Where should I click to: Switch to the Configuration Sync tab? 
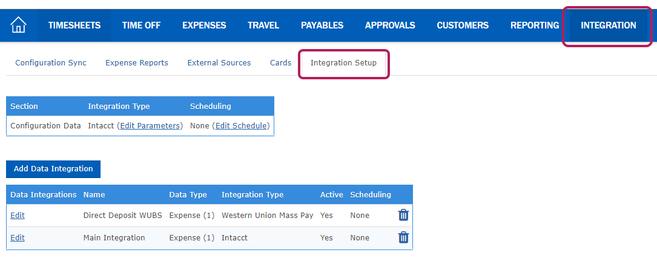click(x=51, y=63)
